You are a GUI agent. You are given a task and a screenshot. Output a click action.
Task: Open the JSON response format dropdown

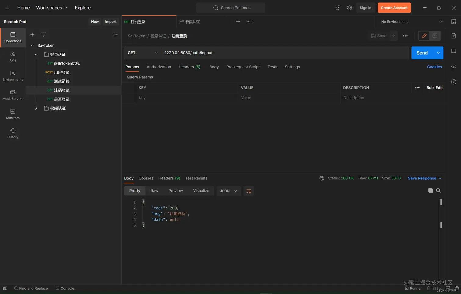pos(229,191)
